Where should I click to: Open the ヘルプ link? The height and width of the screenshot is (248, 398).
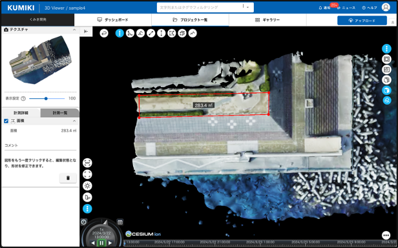point(370,8)
